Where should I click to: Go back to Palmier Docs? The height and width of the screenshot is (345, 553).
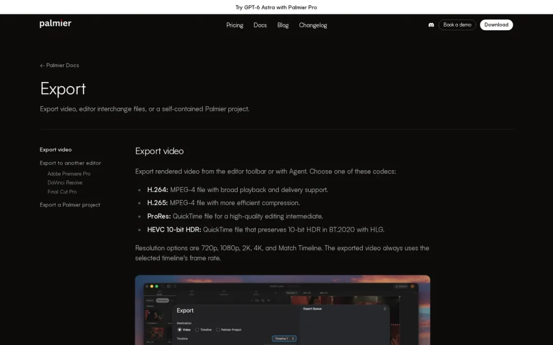click(59, 65)
